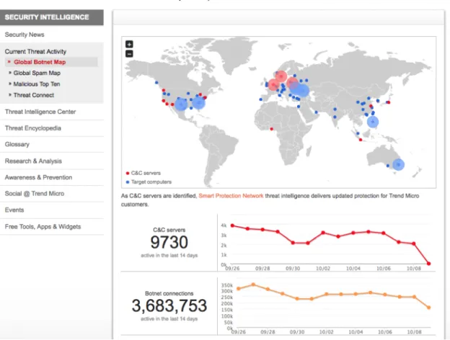Zoom out on the botnet map
The width and height of the screenshot is (450, 340).
[x=129, y=53]
